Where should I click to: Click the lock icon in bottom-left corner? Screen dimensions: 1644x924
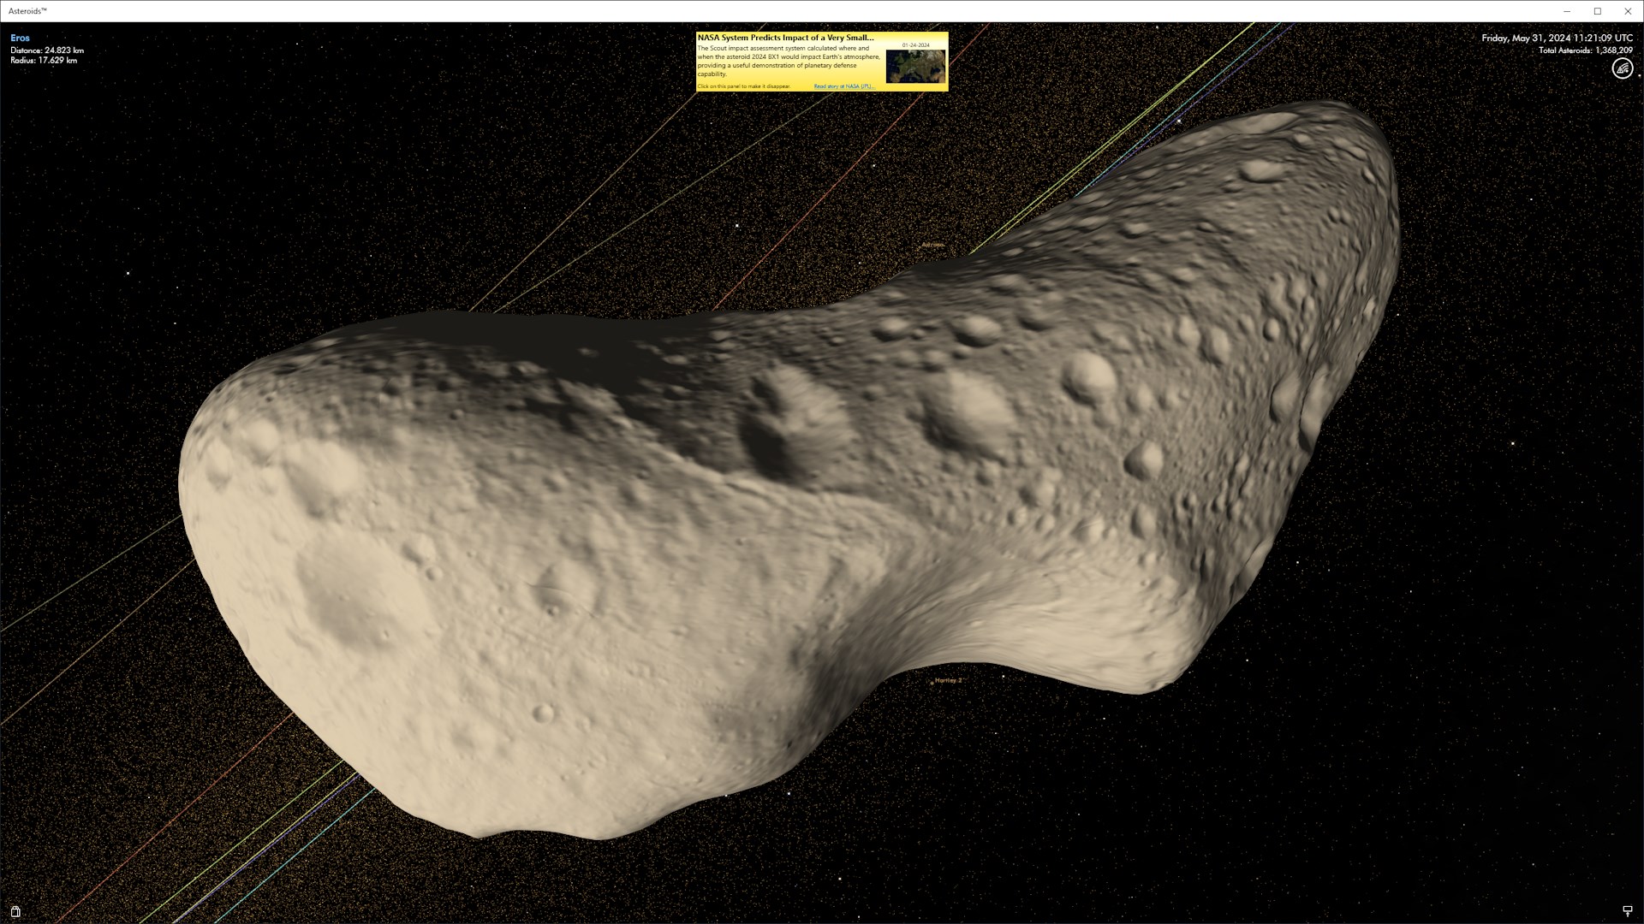pos(15,911)
